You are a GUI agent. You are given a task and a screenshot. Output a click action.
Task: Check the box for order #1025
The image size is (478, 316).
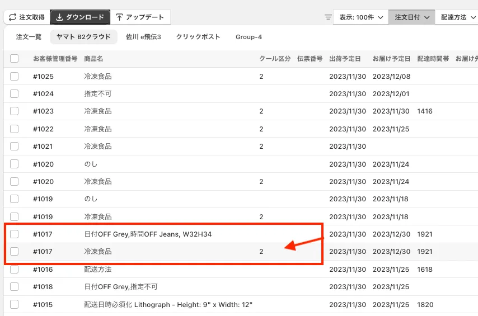pyautogui.click(x=15, y=76)
